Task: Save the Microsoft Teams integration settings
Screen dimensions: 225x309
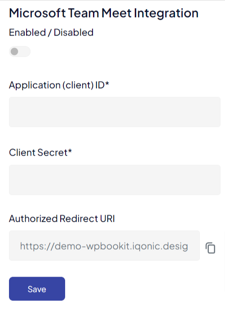Action: click(x=37, y=289)
